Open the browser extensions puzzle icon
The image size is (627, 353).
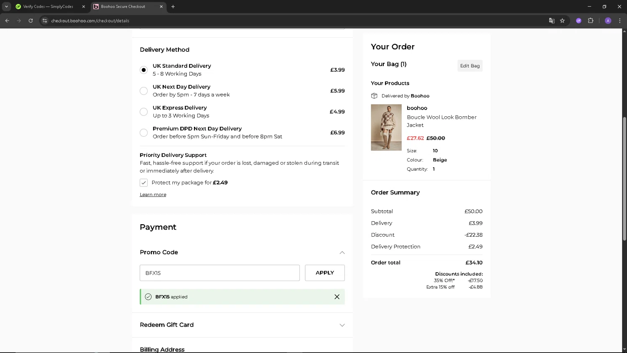click(x=591, y=20)
